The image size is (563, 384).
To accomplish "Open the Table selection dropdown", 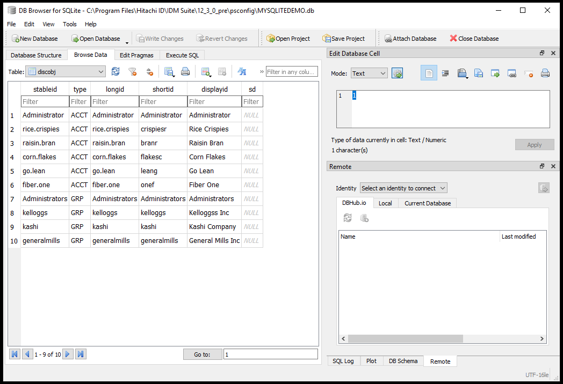I will point(66,72).
